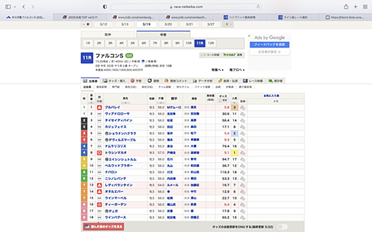Click the race.netkeiba.com address bar
The width and height of the screenshot is (372, 232).
pos(186,6)
